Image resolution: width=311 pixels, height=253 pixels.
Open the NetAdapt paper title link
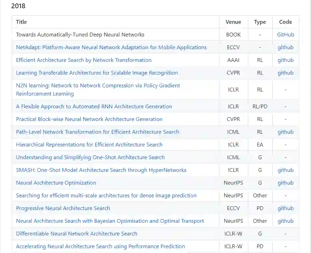coord(111,47)
